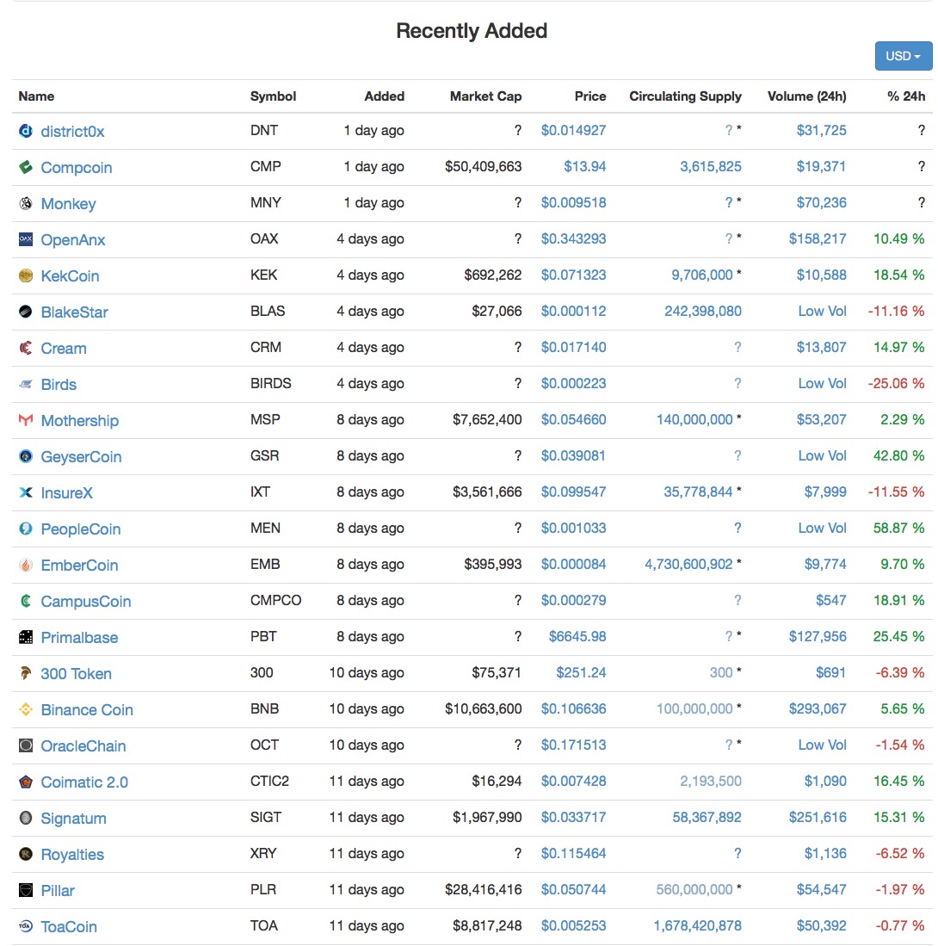Click Binance Coin volume $293,067

click(x=818, y=709)
